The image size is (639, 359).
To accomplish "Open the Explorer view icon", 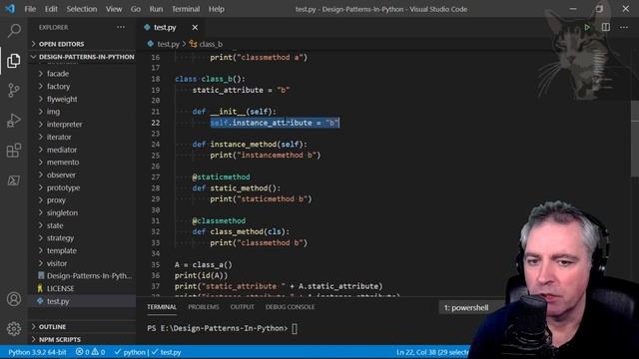I will 14,61.
